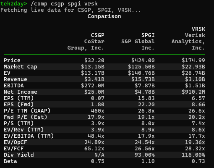Click the VRSK price $174.99

click(x=193, y=60)
